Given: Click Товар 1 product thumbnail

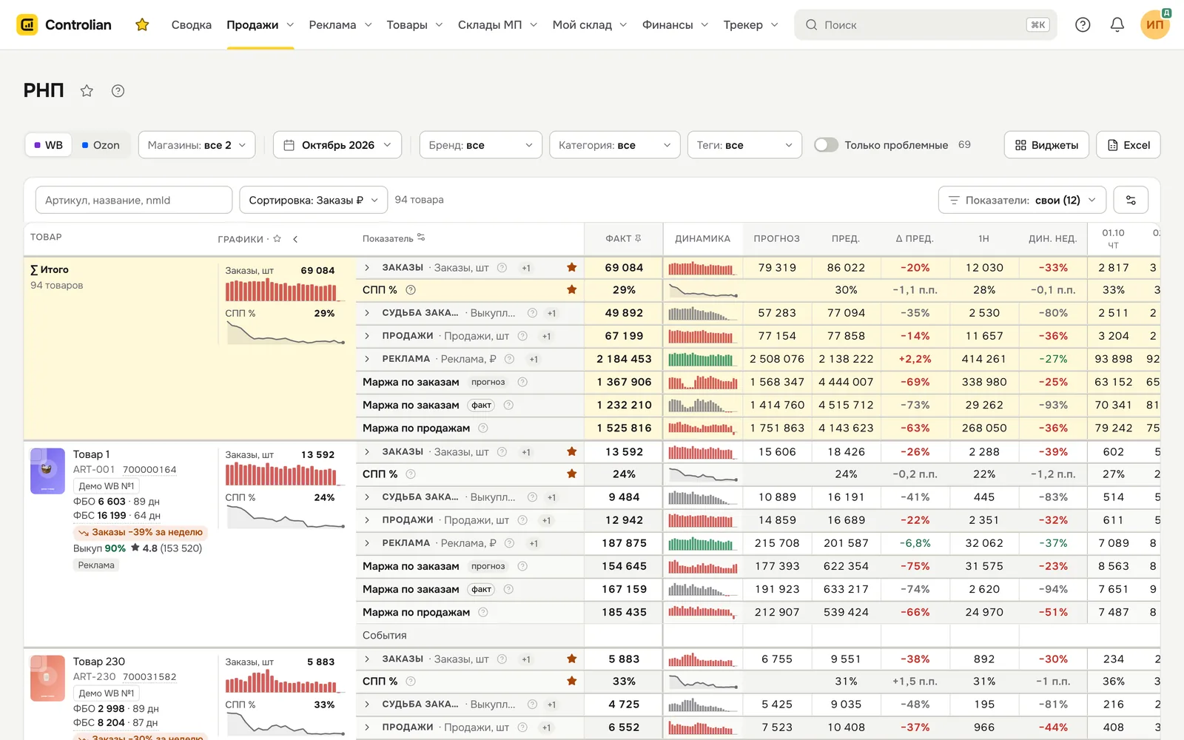Looking at the screenshot, I should coord(47,471).
